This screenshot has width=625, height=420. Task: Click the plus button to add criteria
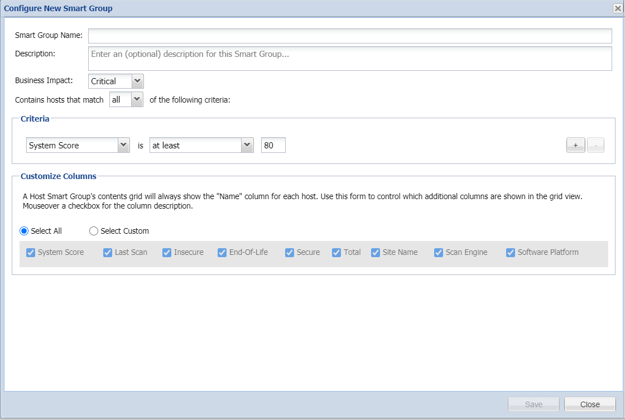coord(575,146)
